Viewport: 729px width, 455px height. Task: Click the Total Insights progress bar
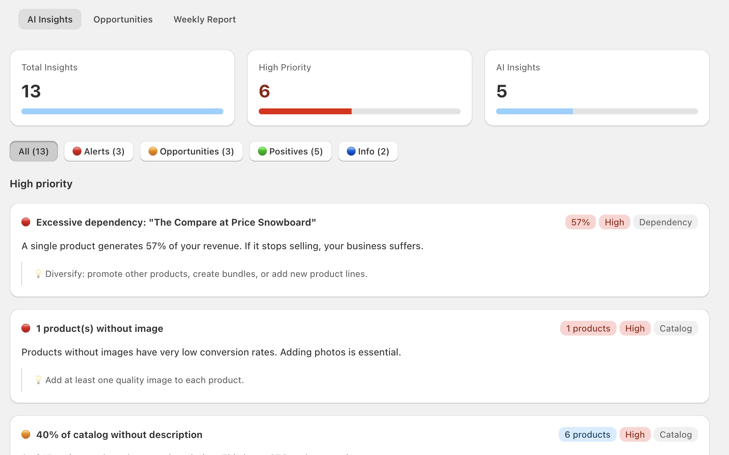[122, 111]
